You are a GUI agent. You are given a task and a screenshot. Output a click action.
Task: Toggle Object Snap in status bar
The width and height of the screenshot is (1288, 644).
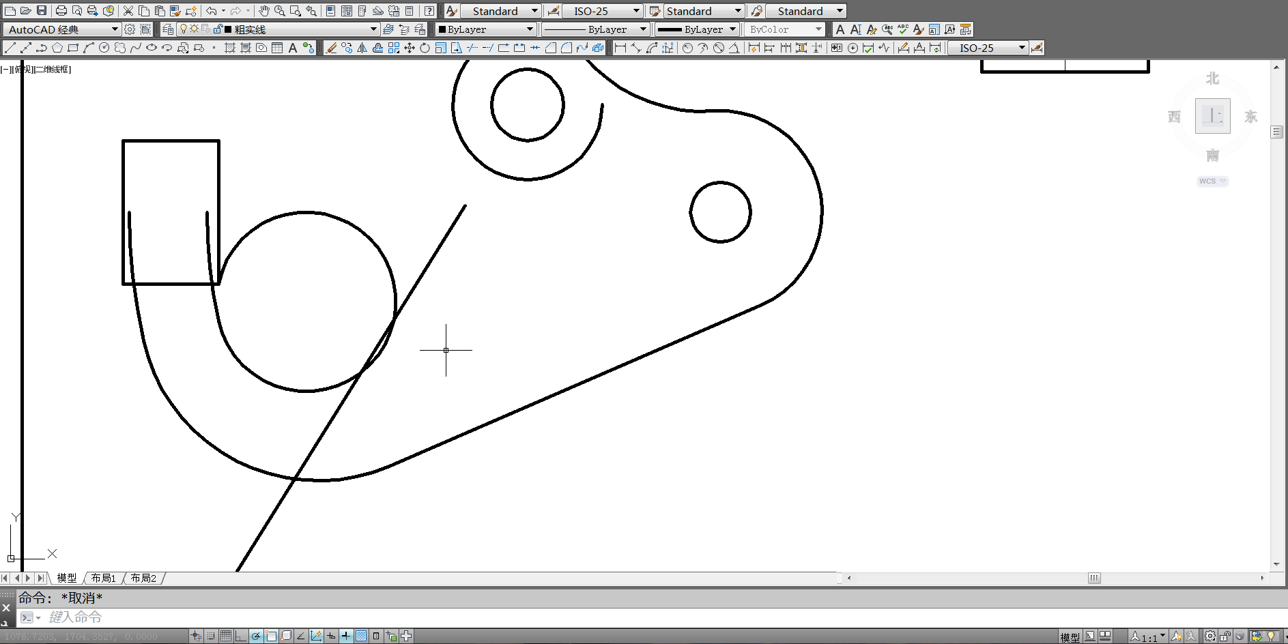(271, 636)
